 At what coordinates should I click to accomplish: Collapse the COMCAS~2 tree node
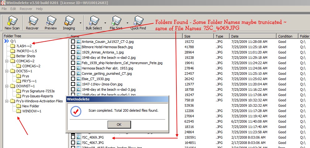7,61
